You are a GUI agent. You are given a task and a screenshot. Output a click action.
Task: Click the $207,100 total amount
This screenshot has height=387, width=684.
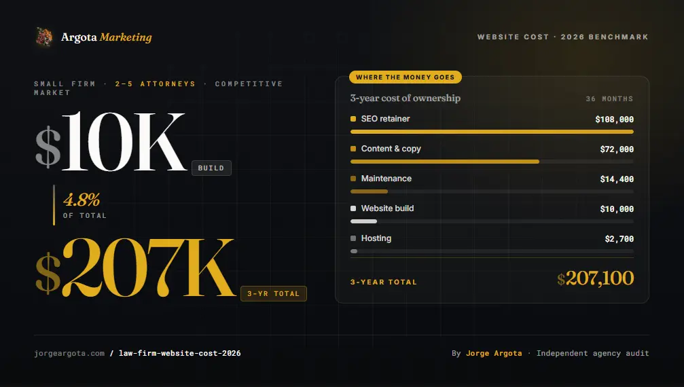(595, 278)
